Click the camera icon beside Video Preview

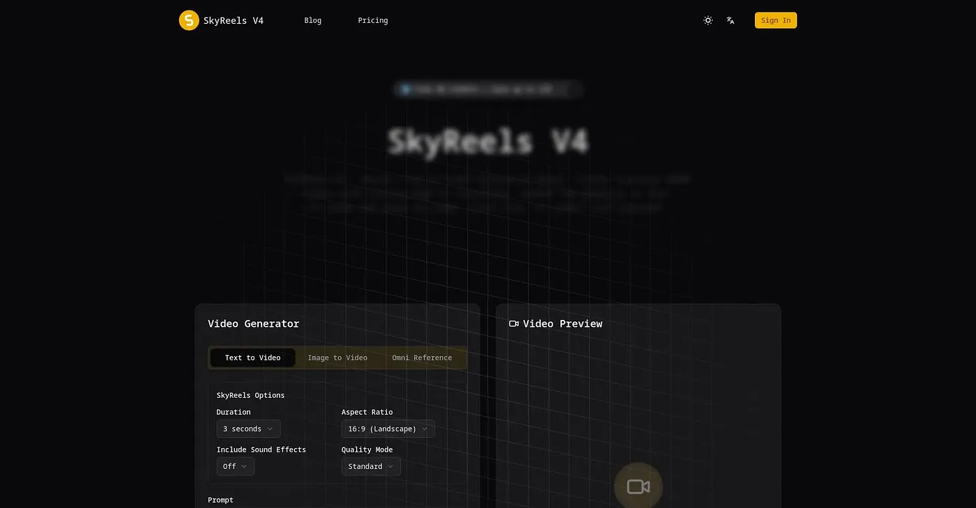[x=514, y=323]
